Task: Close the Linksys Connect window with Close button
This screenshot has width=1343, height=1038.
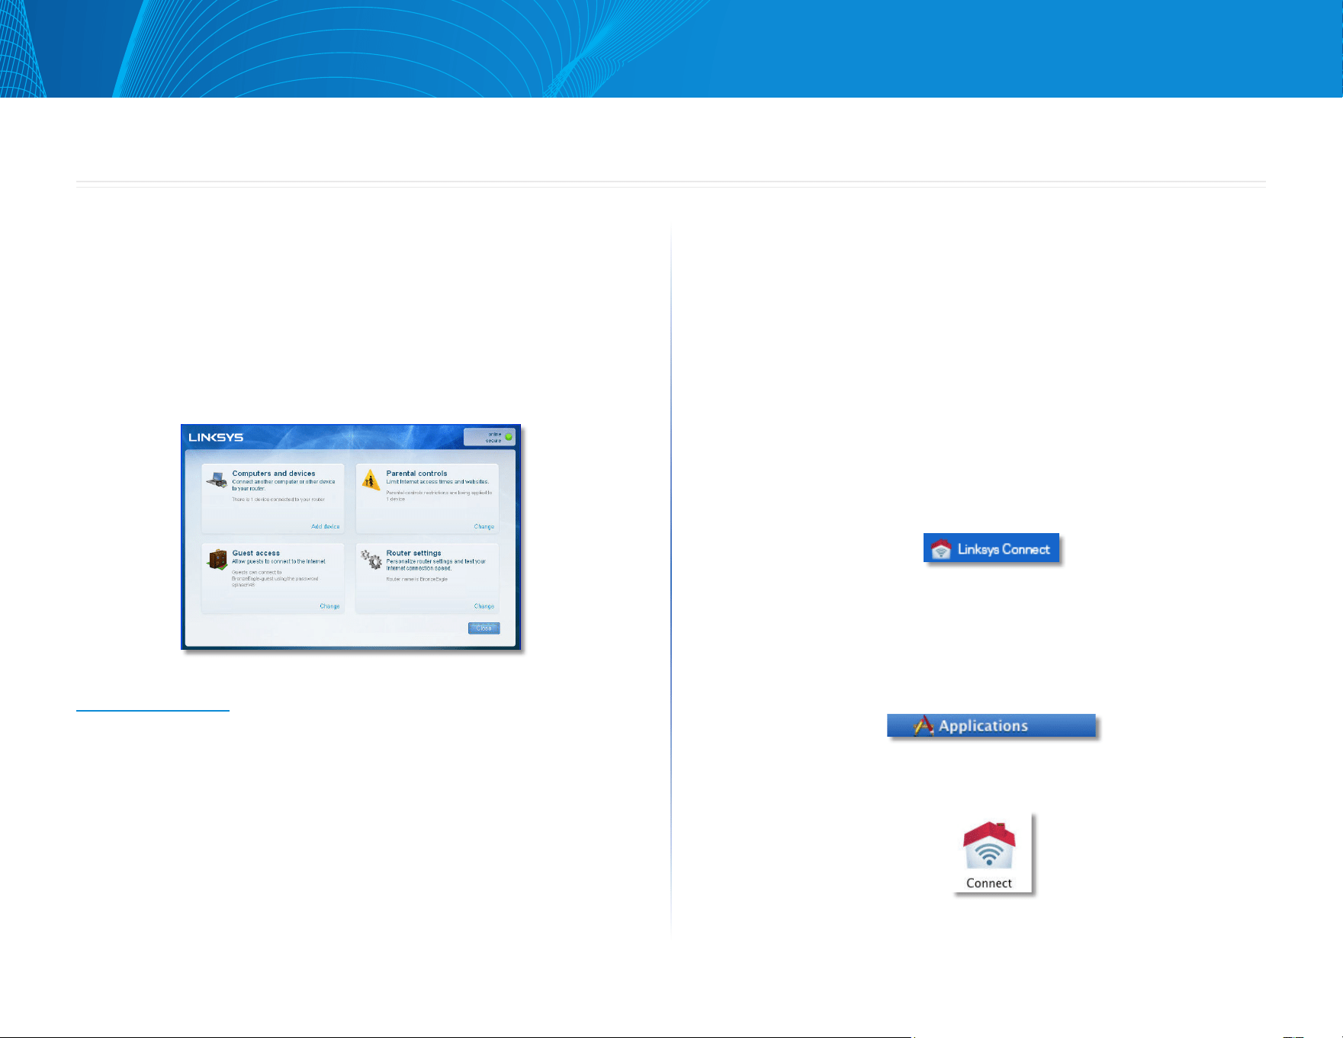Action: coord(484,628)
